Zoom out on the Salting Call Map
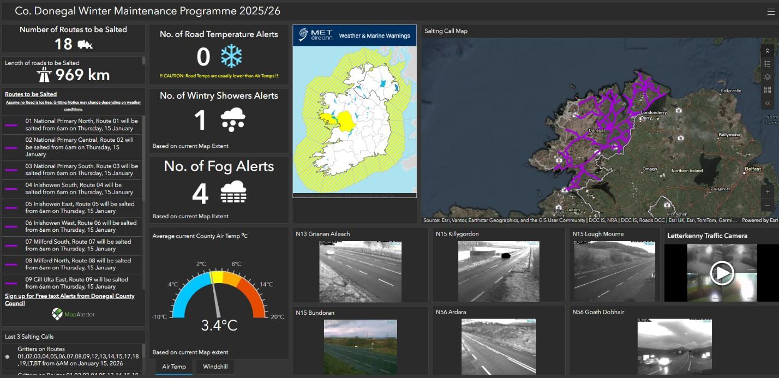 tap(768, 206)
